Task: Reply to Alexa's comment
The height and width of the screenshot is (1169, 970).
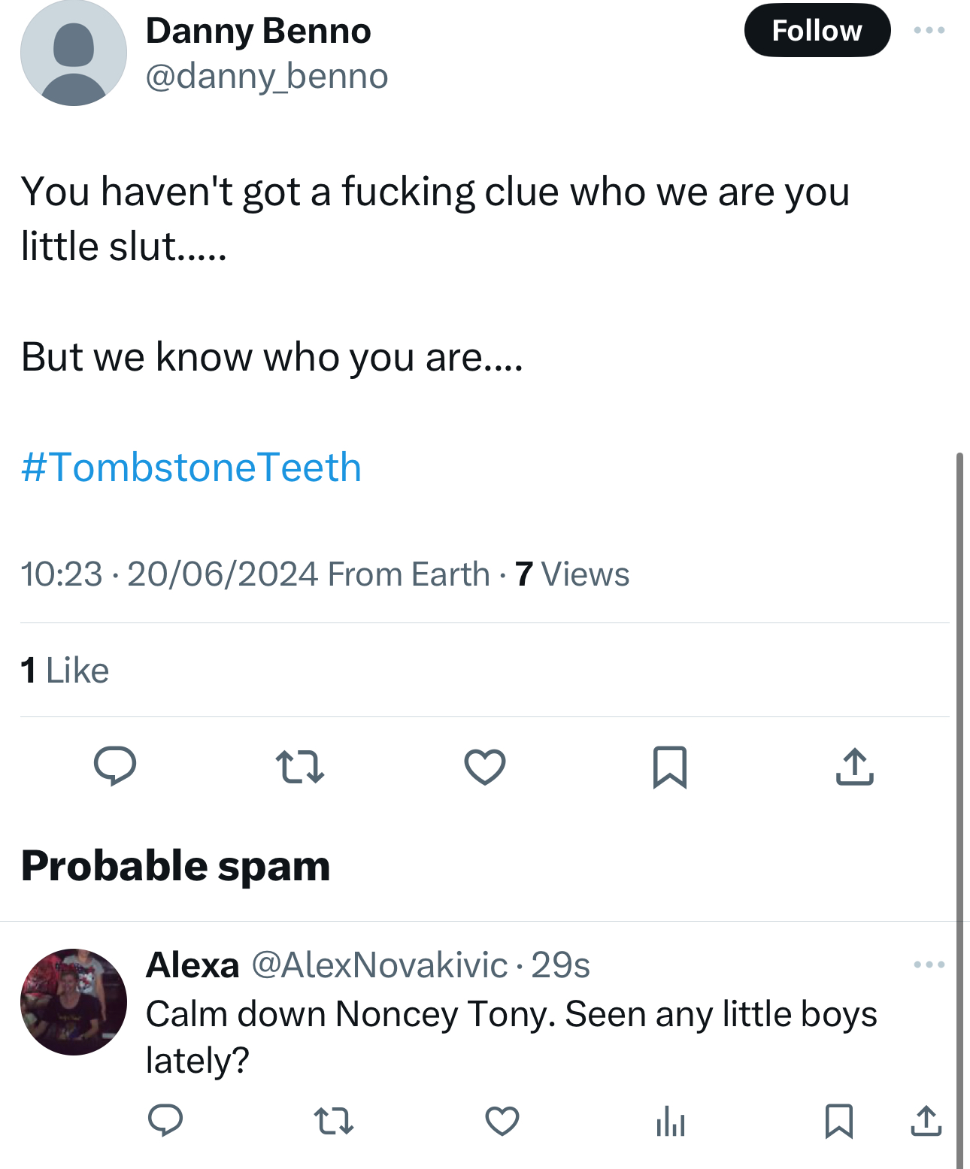Action: tap(165, 1121)
